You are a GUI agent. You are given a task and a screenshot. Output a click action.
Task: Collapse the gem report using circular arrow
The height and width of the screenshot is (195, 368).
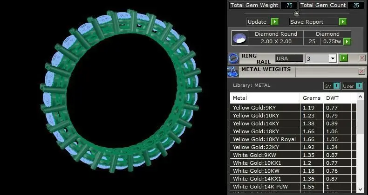pos(297,13)
